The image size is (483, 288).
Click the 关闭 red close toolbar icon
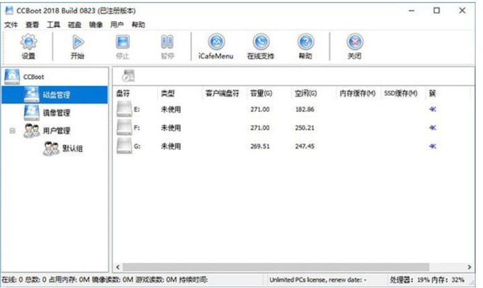point(355,42)
